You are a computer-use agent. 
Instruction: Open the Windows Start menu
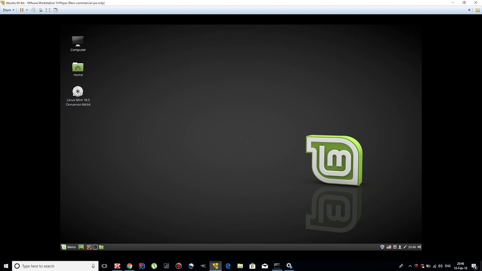coord(6,266)
